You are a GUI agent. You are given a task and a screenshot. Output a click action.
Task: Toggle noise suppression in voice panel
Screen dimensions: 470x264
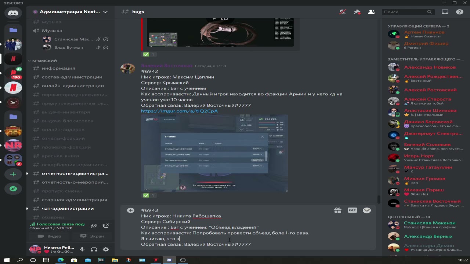[94, 226]
